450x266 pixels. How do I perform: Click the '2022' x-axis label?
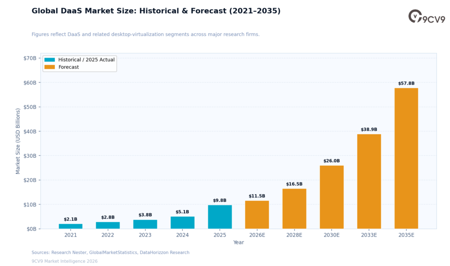108,235
